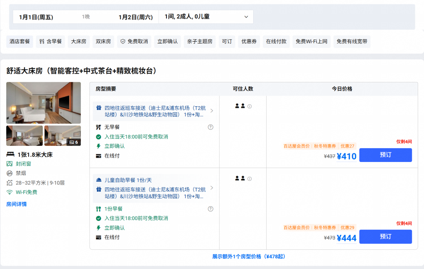Select the 可订 filter
The height and width of the screenshot is (269, 424).
click(x=227, y=42)
